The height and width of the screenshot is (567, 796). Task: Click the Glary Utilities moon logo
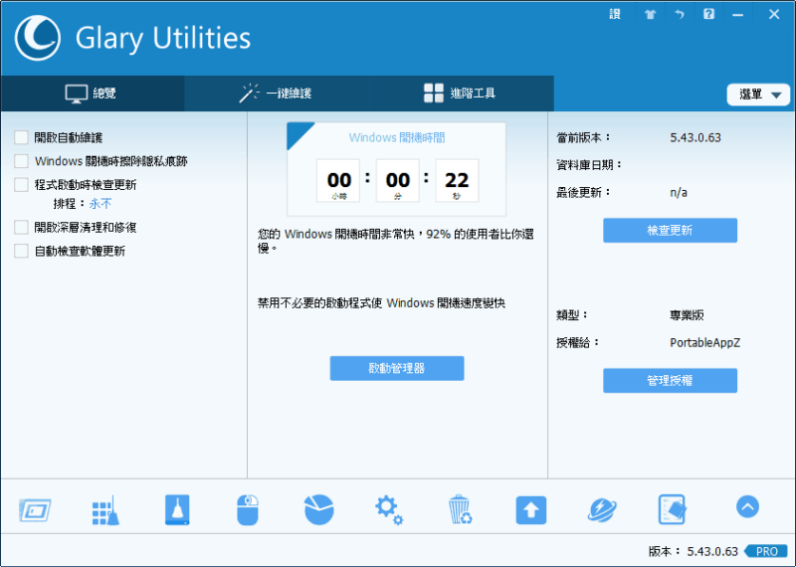(x=38, y=38)
